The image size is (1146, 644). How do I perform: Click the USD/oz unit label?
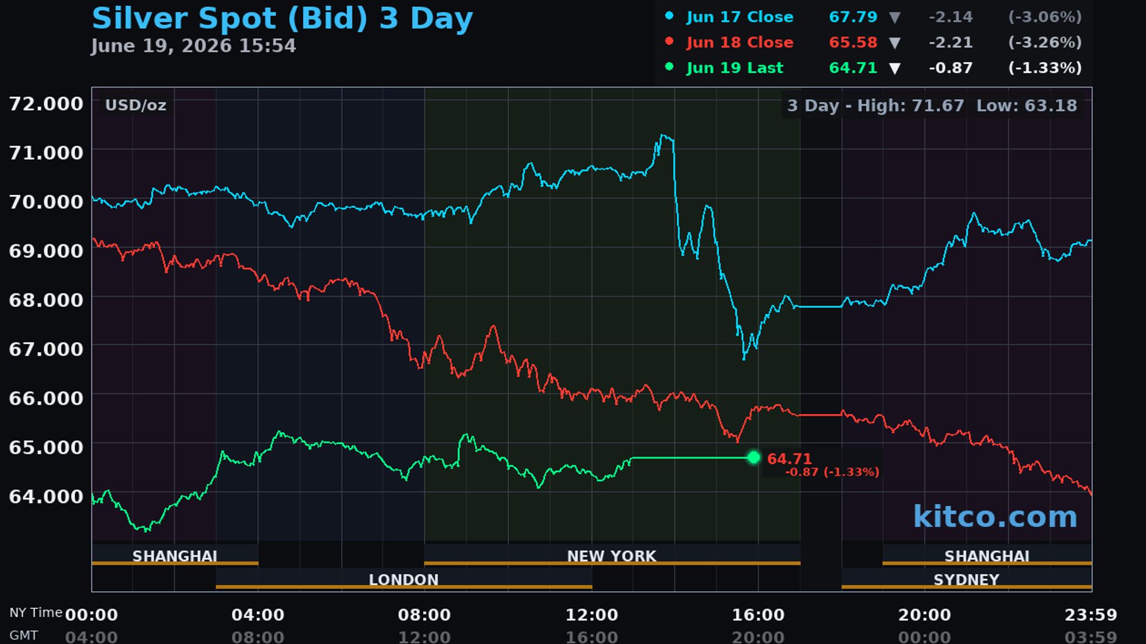(135, 106)
